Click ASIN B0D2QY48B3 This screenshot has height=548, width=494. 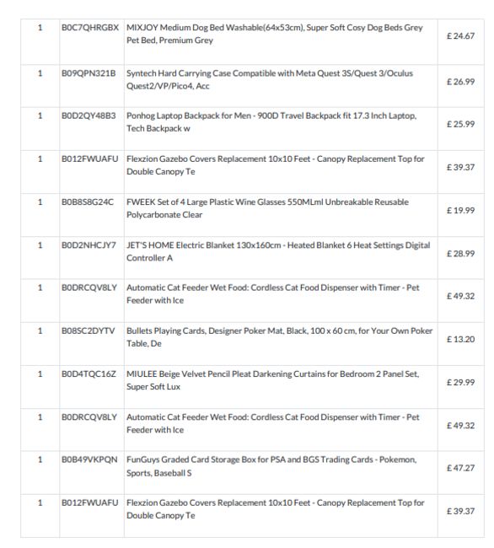click(89, 116)
